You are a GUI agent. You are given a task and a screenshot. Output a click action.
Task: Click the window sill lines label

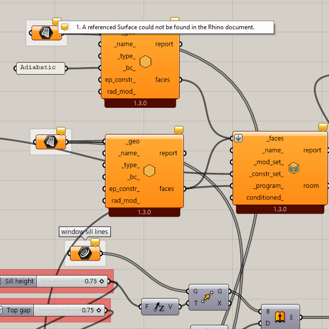[x=85, y=232]
